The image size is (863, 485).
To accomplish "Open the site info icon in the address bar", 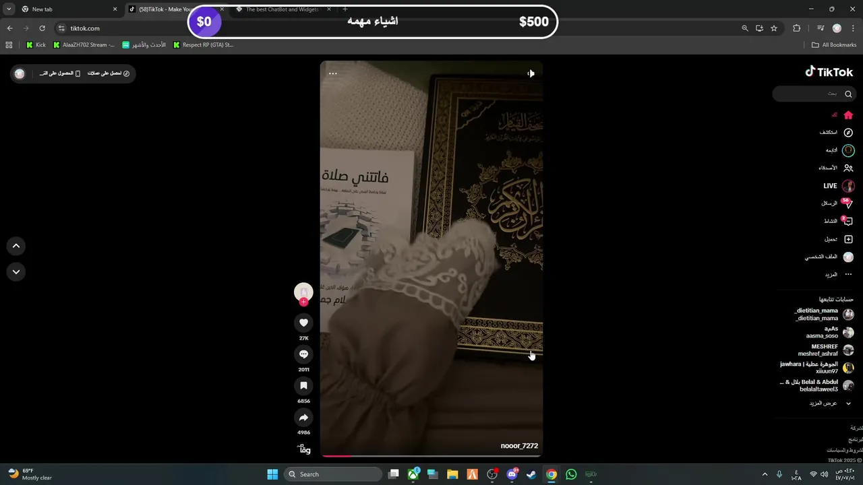I will point(61,28).
